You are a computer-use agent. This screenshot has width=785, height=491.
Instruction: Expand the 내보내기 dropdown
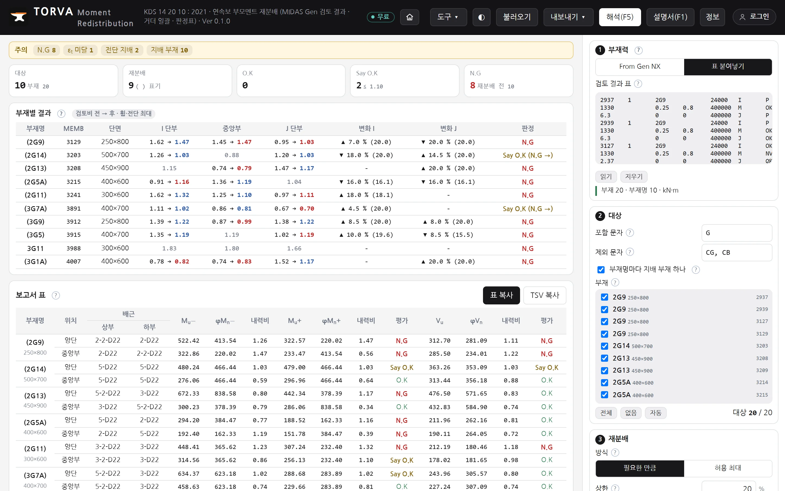568,17
